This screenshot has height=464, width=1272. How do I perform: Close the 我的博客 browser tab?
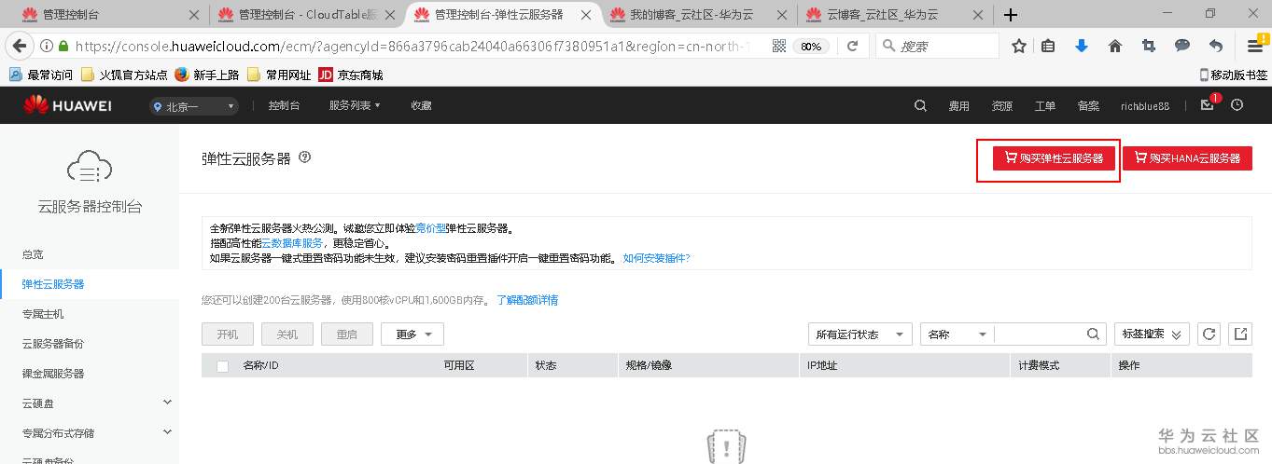pos(784,15)
